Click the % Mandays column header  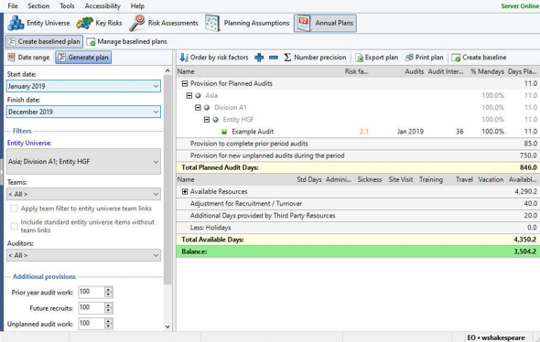click(487, 71)
